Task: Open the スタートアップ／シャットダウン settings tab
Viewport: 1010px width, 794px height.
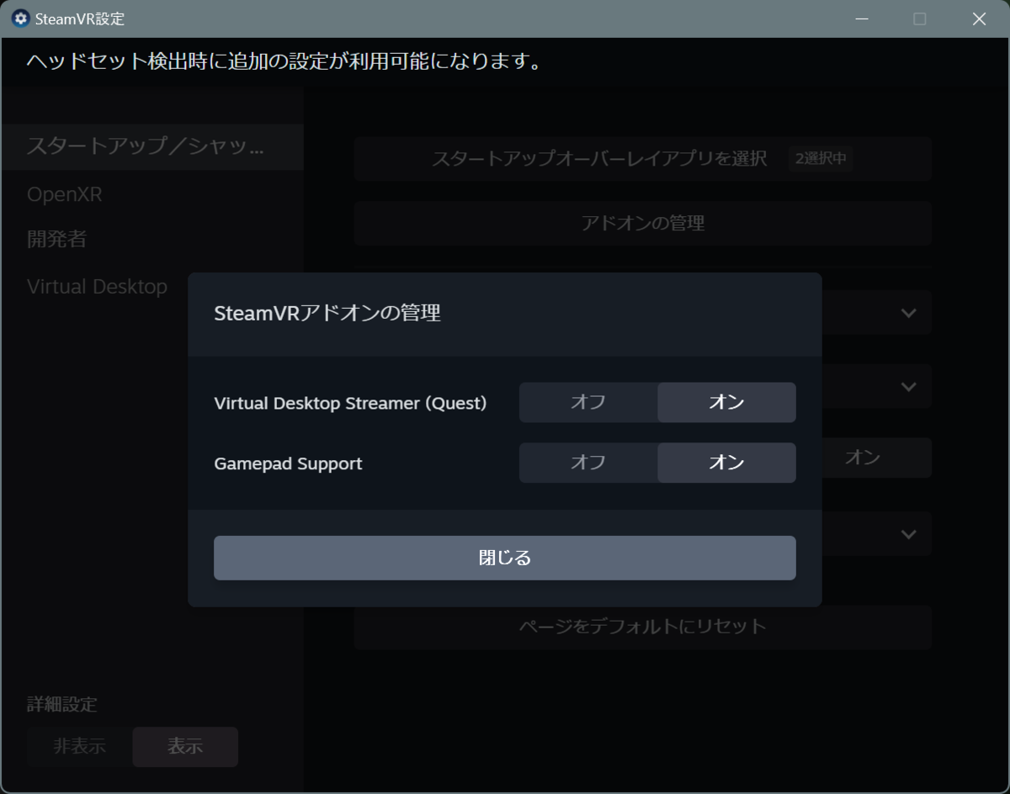Action: tap(152, 146)
